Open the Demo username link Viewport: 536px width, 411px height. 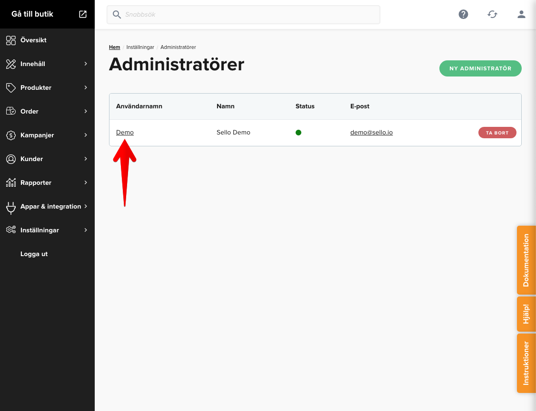125,133
